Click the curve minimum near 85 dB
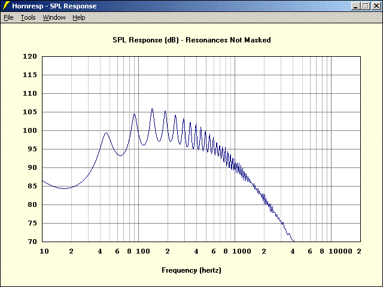The height and width of the screenshot is (287, 383). click(x=64, y=188)
